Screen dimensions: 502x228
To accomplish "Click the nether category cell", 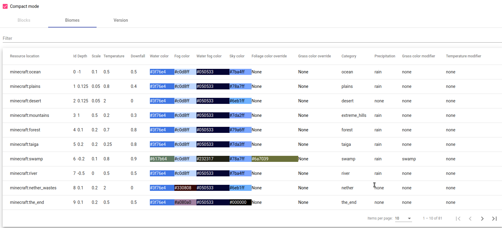I will click(x=348, y=188).
